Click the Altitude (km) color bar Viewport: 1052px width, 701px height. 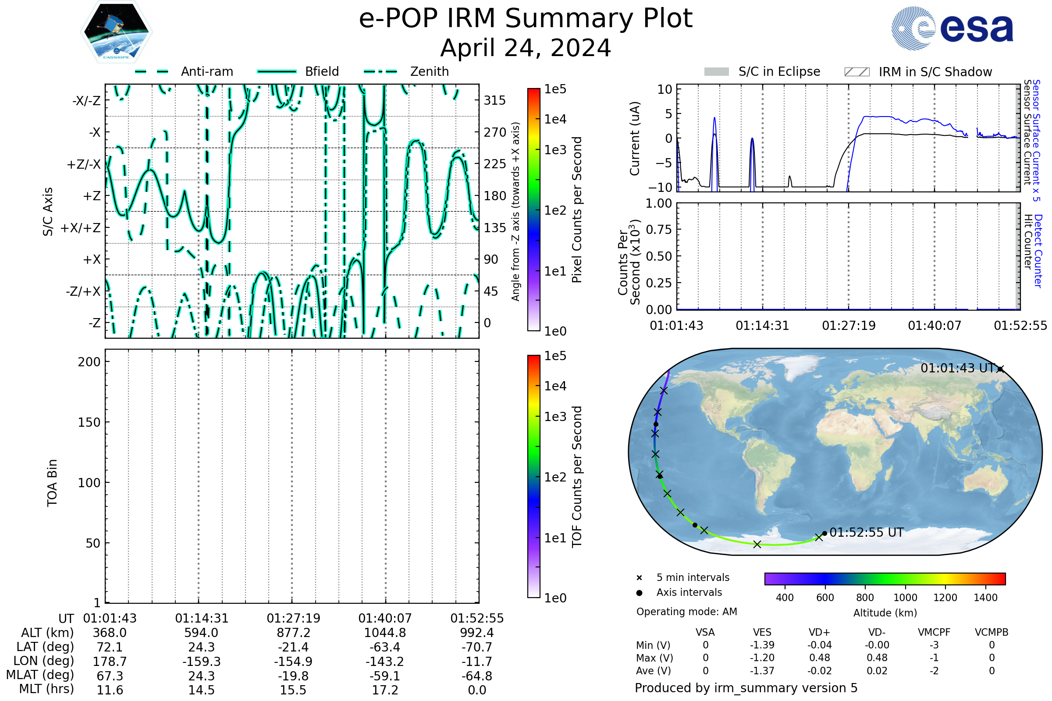[x=885, y=579]
